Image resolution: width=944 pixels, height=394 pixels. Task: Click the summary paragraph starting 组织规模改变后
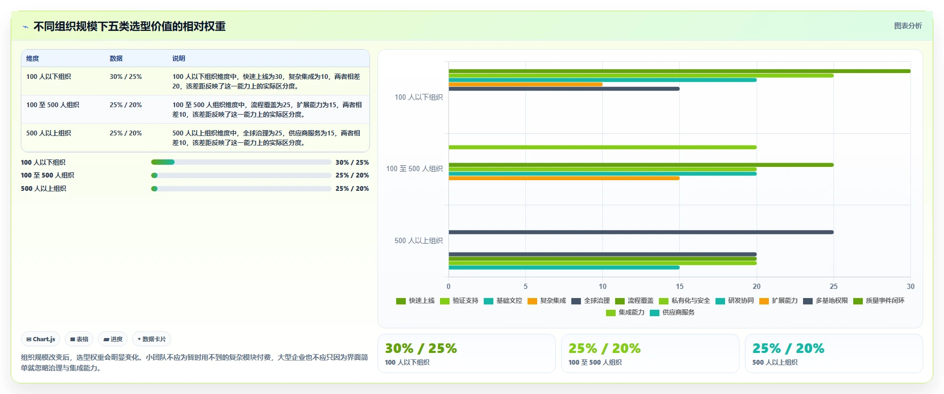tap(194, 363)
